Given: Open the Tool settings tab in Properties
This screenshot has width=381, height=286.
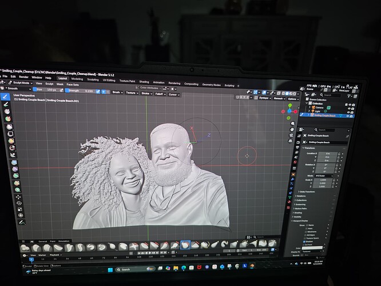Looking at the screenshot, I should click(299, 136).
